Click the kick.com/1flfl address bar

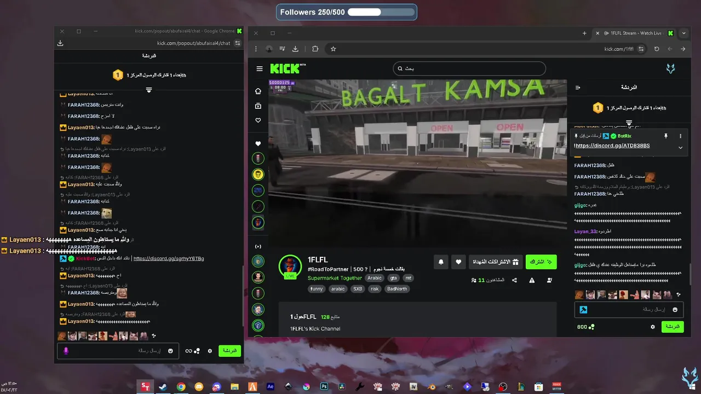[487, 49]
